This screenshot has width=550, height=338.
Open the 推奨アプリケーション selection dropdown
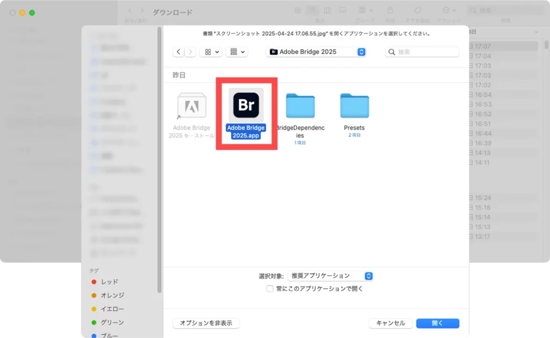[330, 276]
